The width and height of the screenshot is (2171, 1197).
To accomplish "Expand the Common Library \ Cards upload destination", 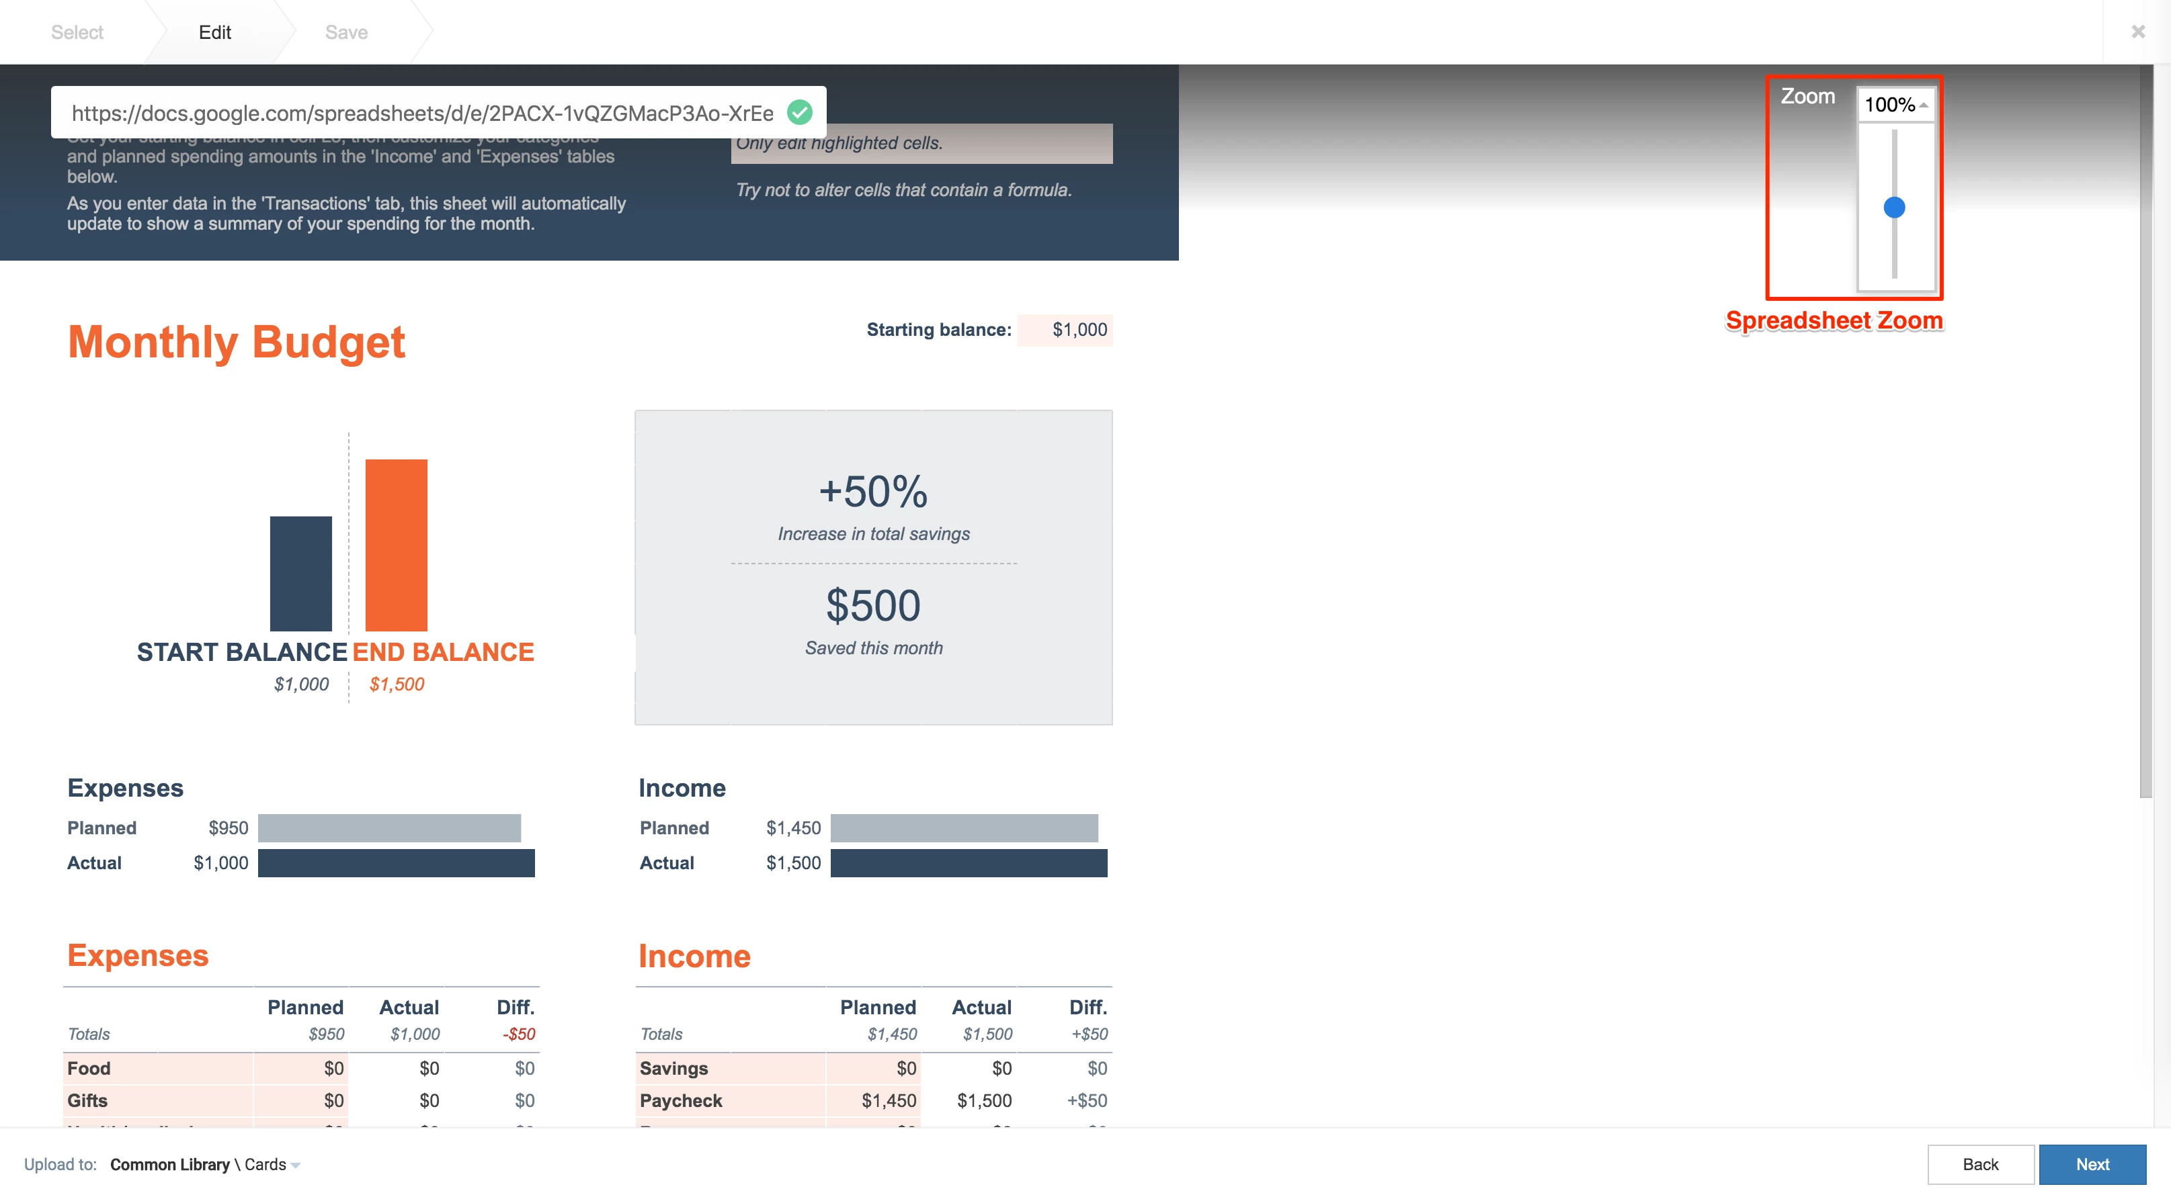I will pos(205,1164).
